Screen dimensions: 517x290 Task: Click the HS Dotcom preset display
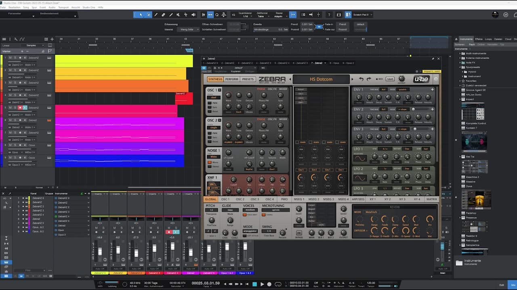click(x=321, y=79)
